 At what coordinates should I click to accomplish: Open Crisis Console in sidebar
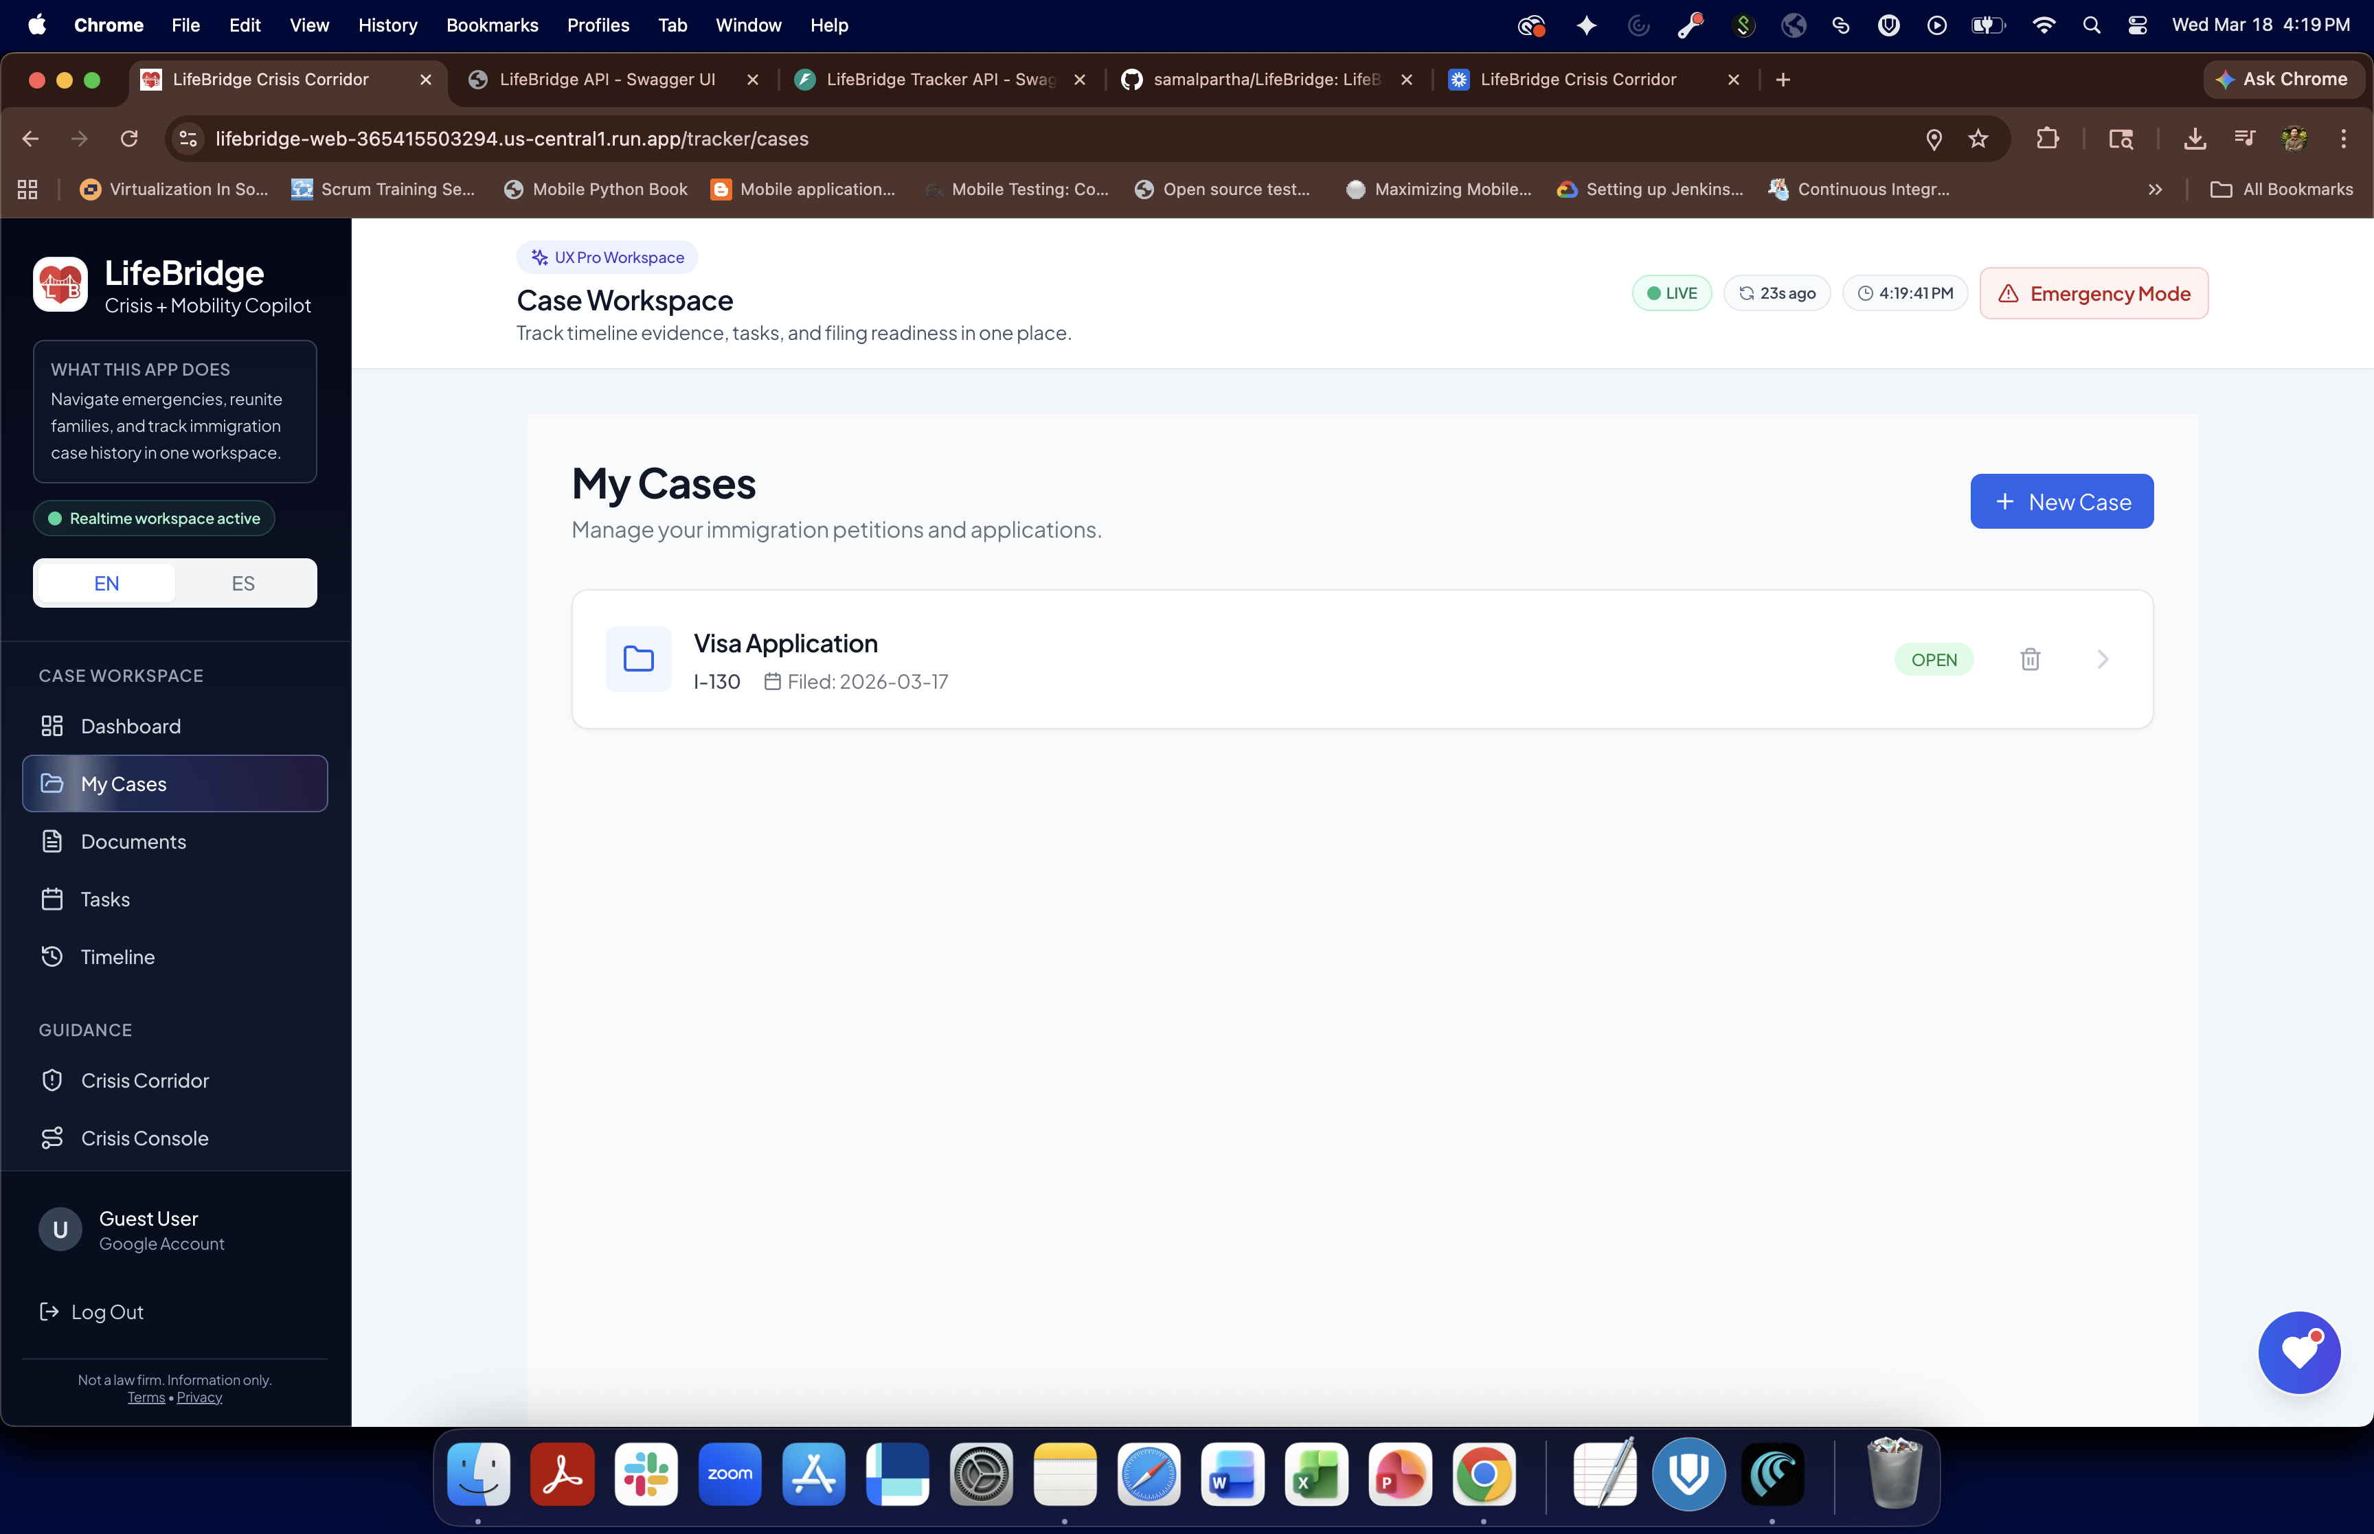[x=144, y=1138]
